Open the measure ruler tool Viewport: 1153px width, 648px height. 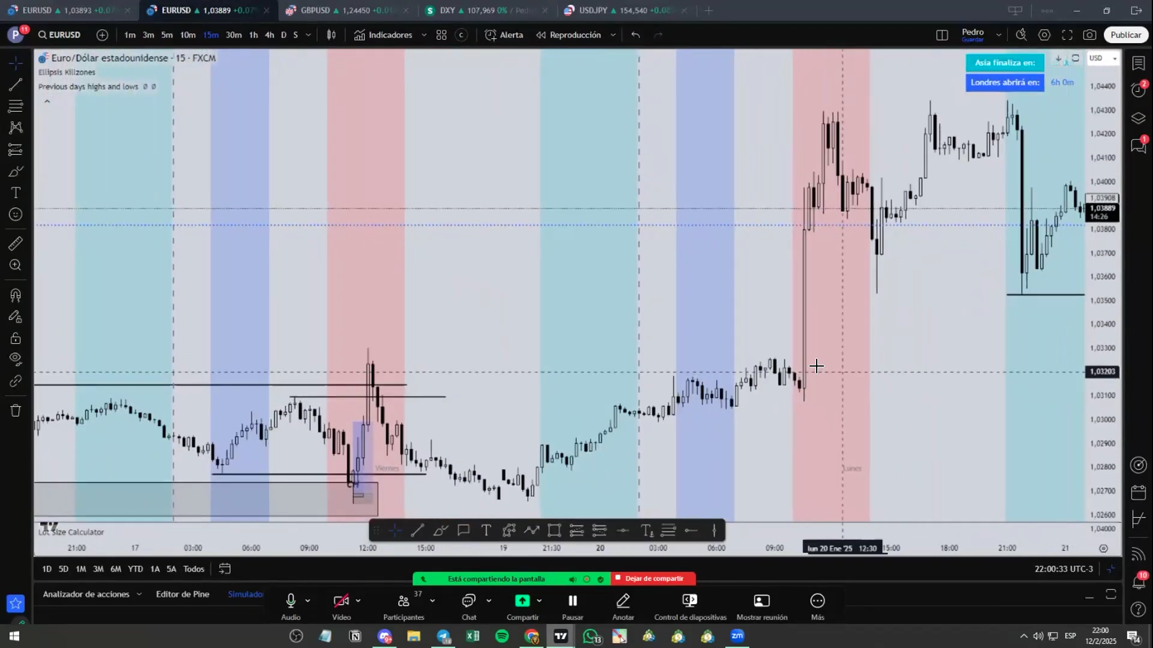16,244
